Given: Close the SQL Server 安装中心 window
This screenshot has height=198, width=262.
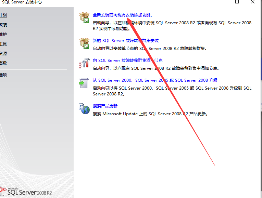Looking at the screenshot, I should point(253,2).
